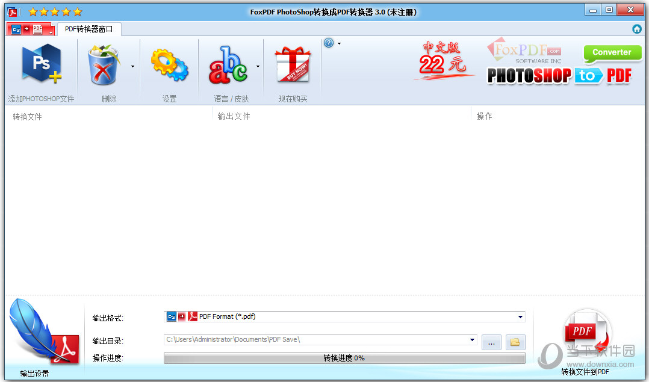This screenshot has height=382, width=649.
Task: Click the 转换文件到PDF label
Action: point(585,372)
